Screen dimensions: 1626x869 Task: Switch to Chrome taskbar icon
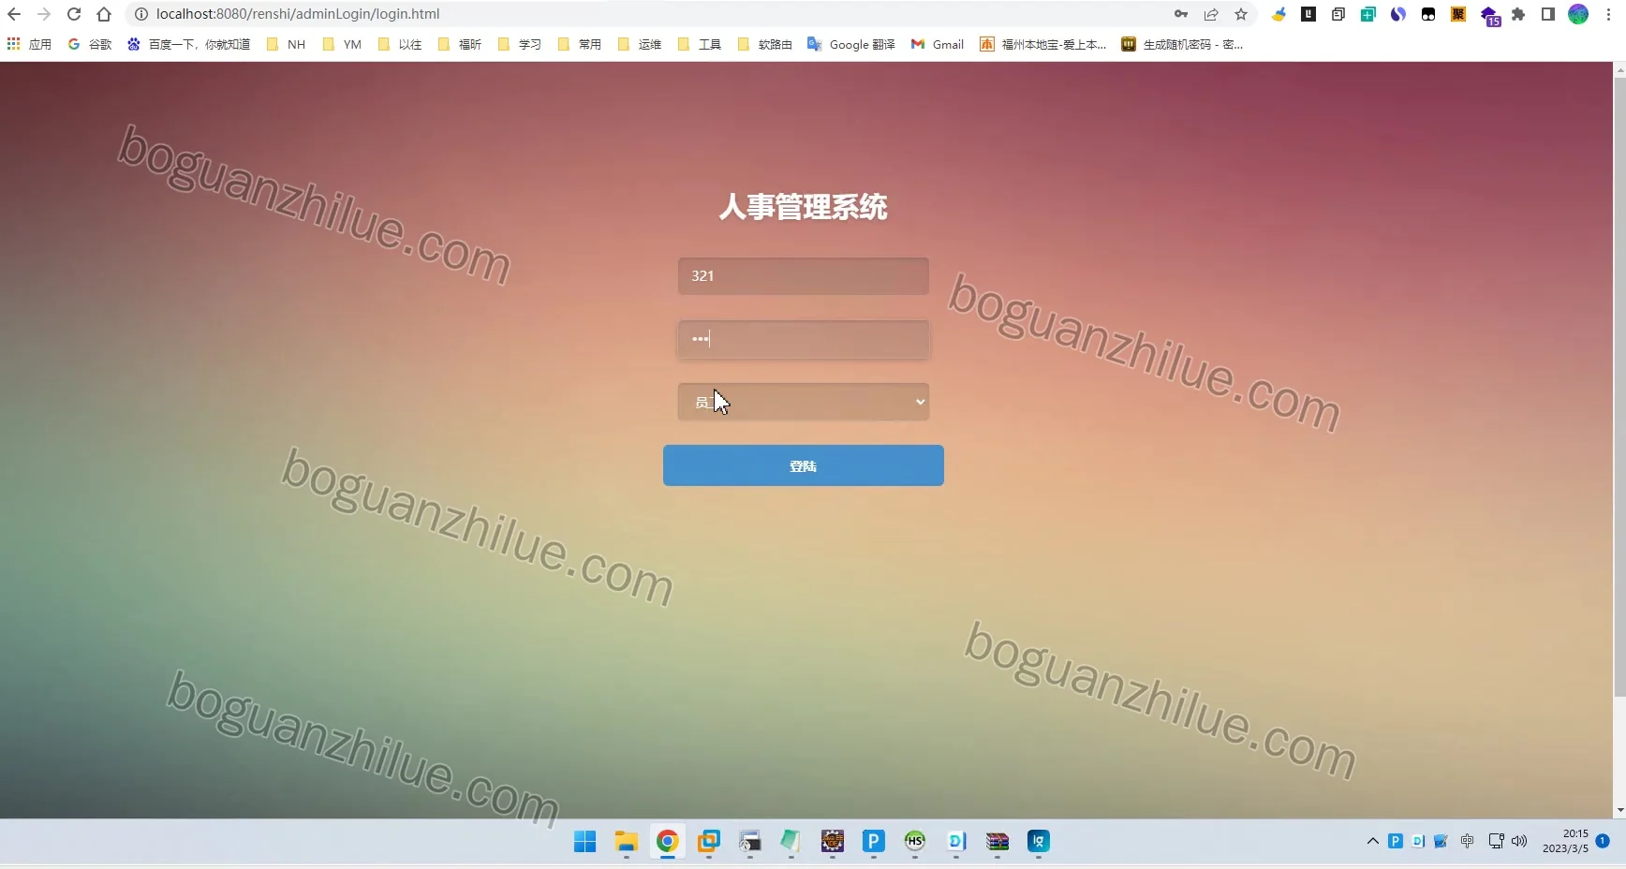tap(667, 842)
